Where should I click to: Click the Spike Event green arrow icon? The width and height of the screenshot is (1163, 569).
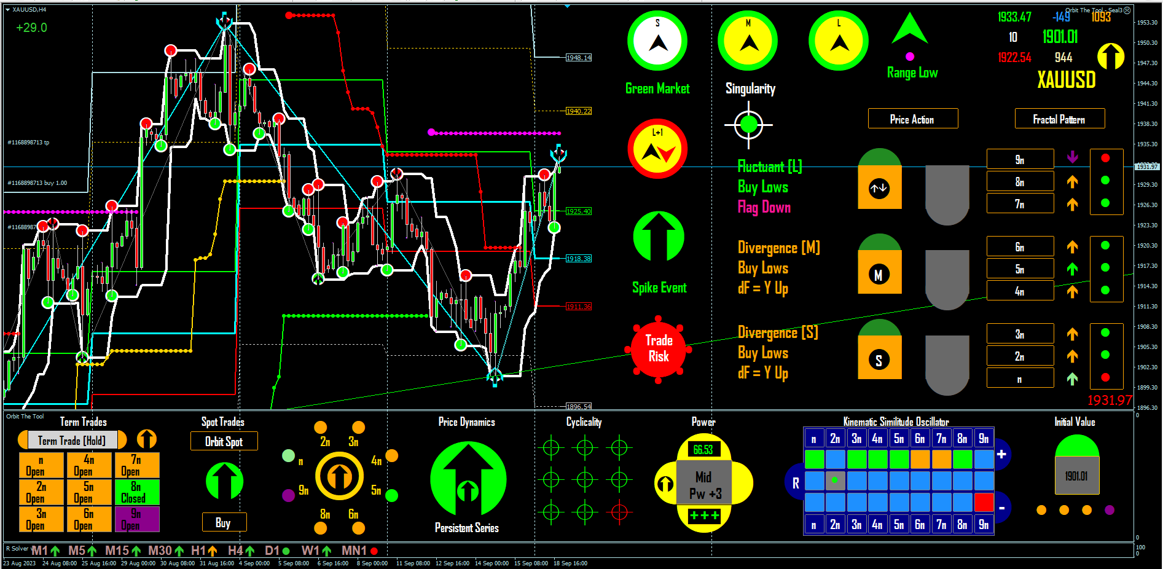click(x=659, y=237)
